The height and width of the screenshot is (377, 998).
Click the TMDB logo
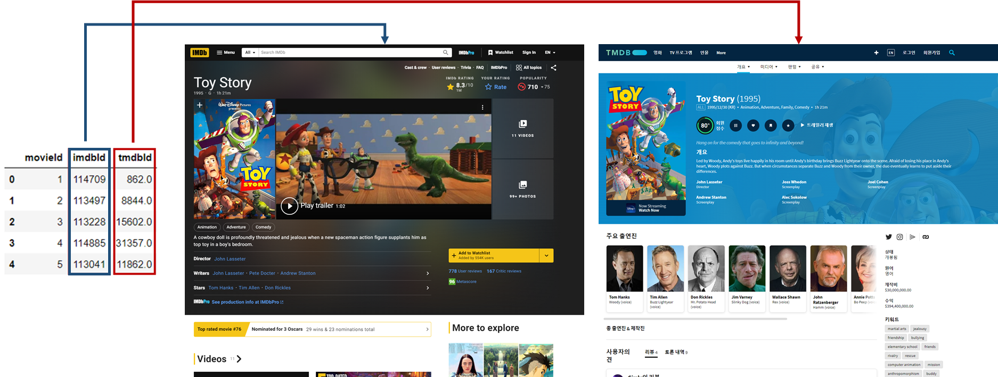(626, 53)
